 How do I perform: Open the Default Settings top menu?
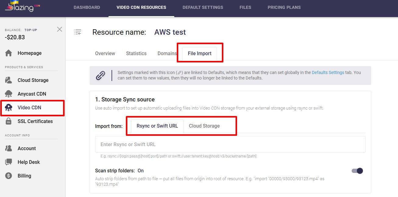pyautogui.click(x=203, y=7)
